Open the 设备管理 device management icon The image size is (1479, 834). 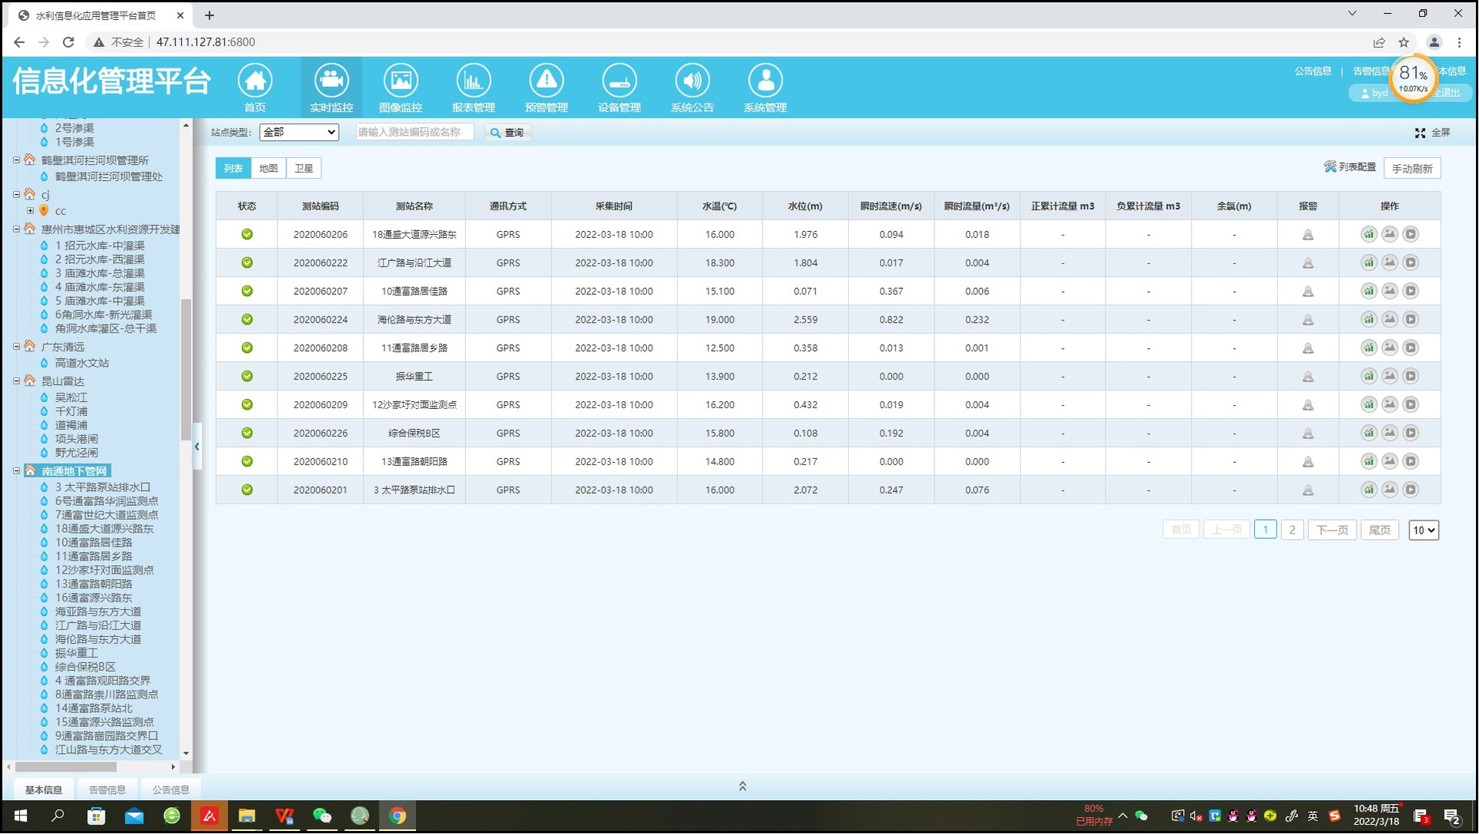(619, 81)
